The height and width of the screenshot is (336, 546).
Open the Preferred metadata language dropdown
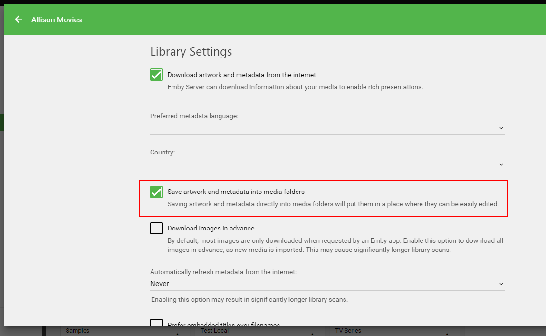[327, 128]
